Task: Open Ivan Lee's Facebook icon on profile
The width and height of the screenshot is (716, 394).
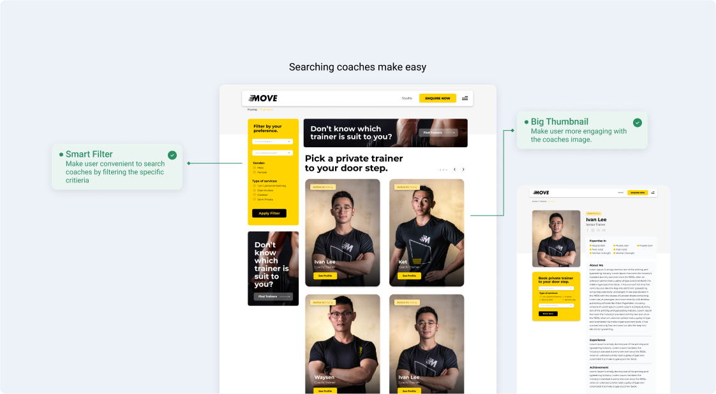Action: (588, 230)
